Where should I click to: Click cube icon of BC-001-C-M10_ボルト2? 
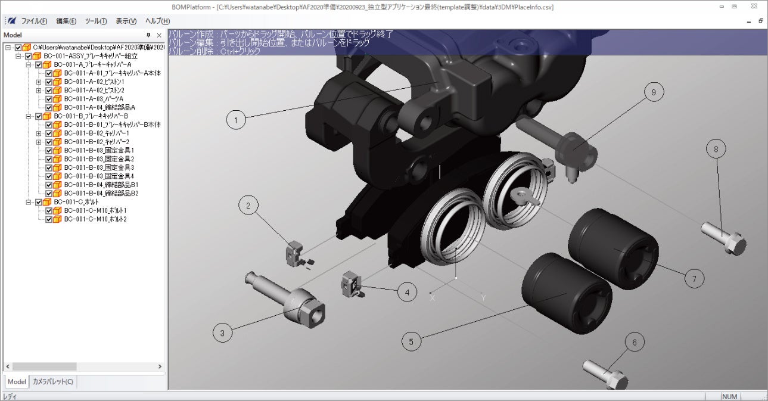pyautogui.click(x=58, y=219)
